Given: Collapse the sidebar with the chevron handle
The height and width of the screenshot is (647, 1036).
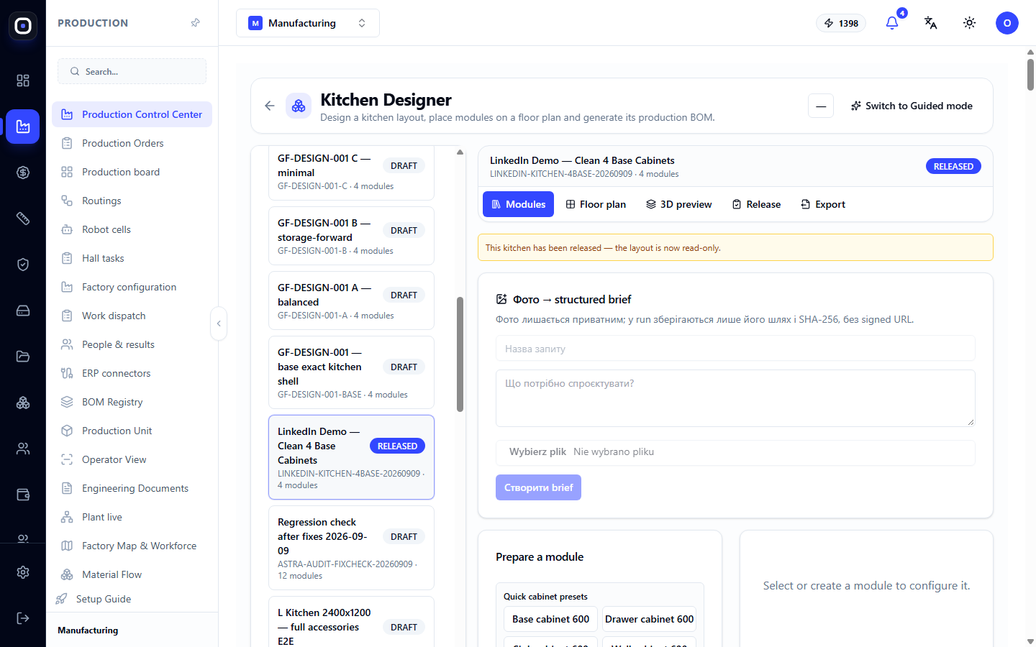Looking at the screenshot, I should [219, 323].
